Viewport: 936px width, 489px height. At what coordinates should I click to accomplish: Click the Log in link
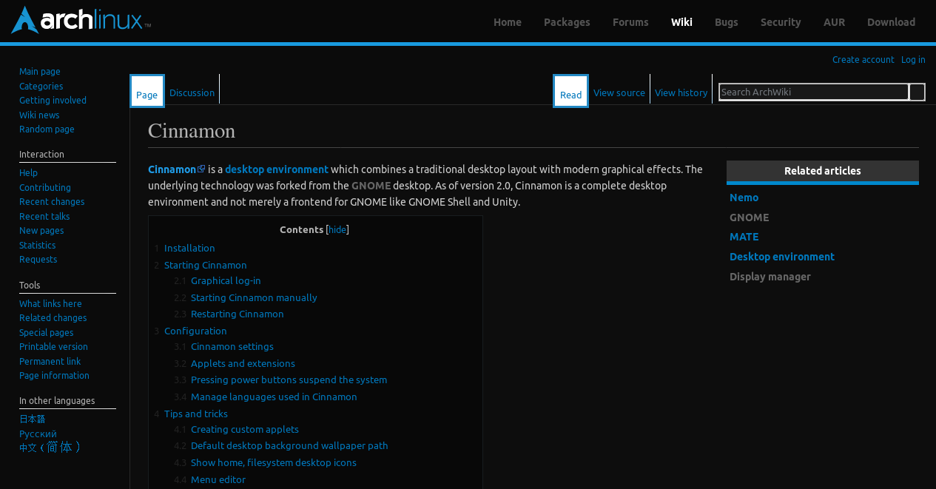pyautogui.click(x=913, y=60)
